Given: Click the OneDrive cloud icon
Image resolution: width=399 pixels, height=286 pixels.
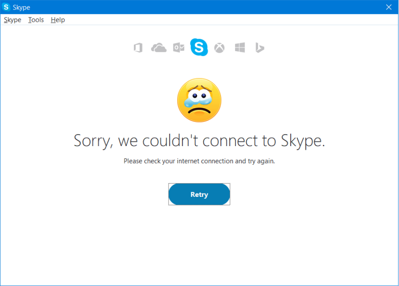Looking at the screenshot, I should pos(158,47).
